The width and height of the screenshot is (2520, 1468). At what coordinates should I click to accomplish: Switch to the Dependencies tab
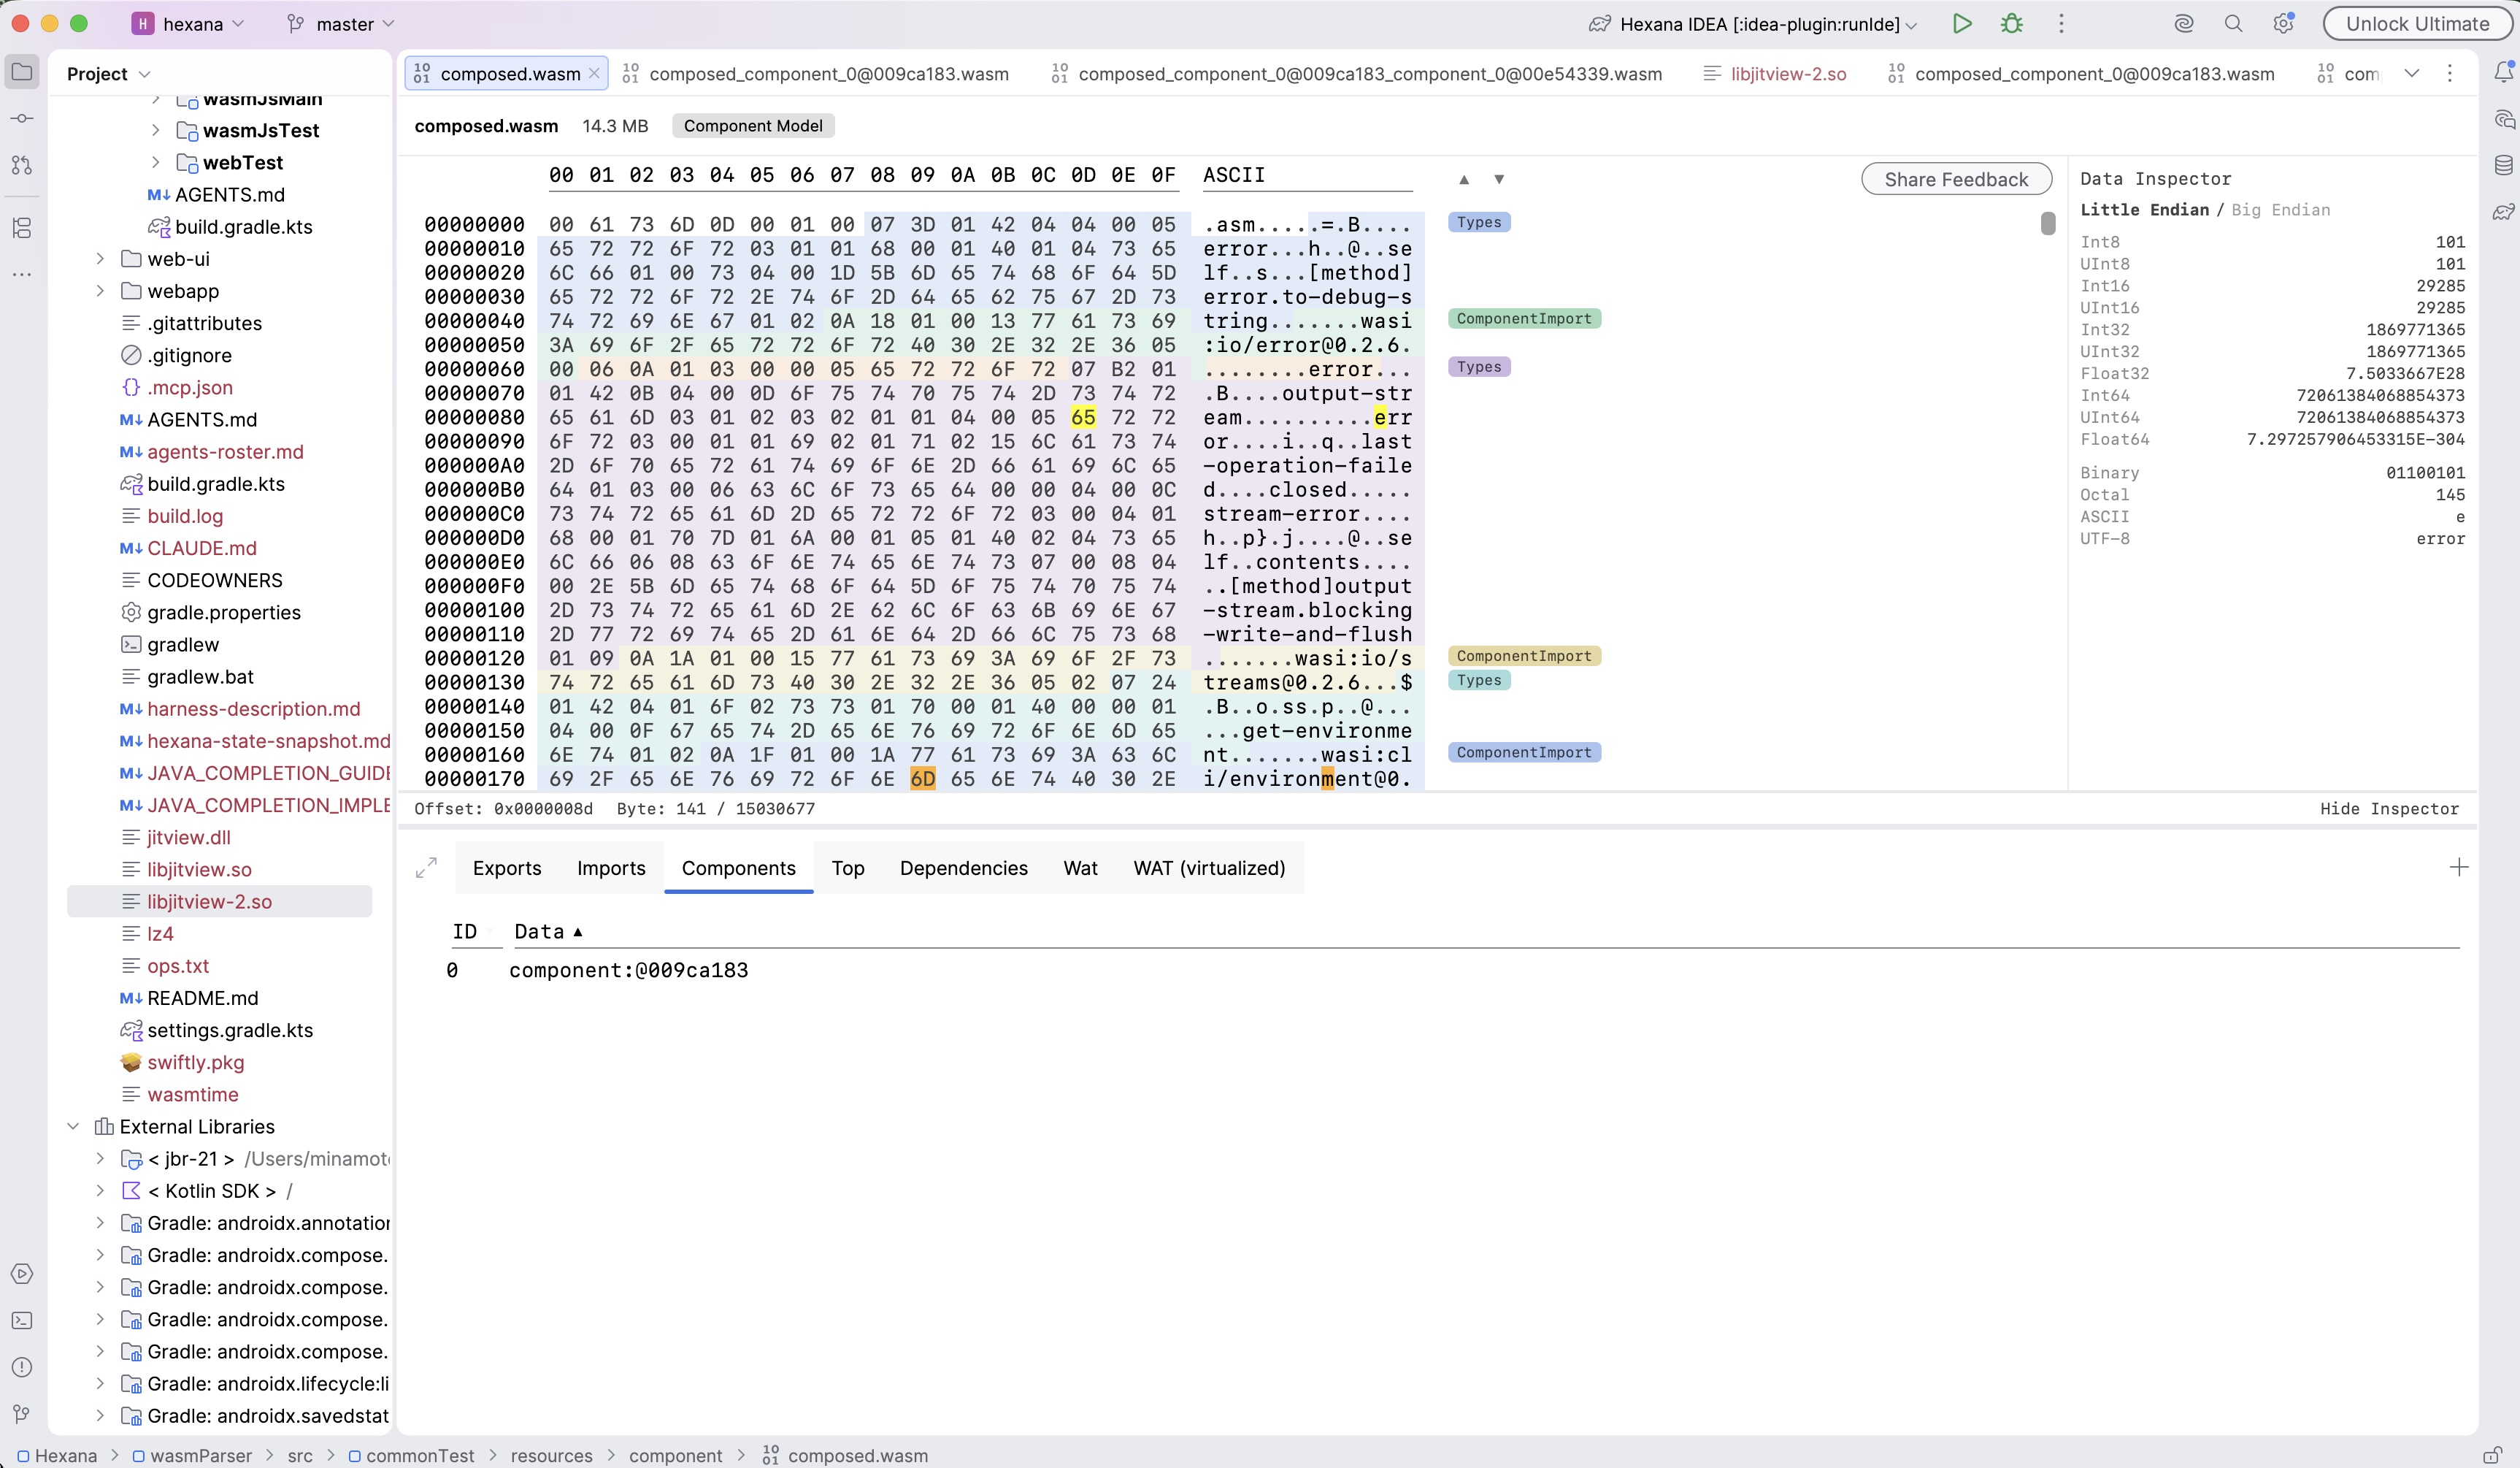click(964, 868)
